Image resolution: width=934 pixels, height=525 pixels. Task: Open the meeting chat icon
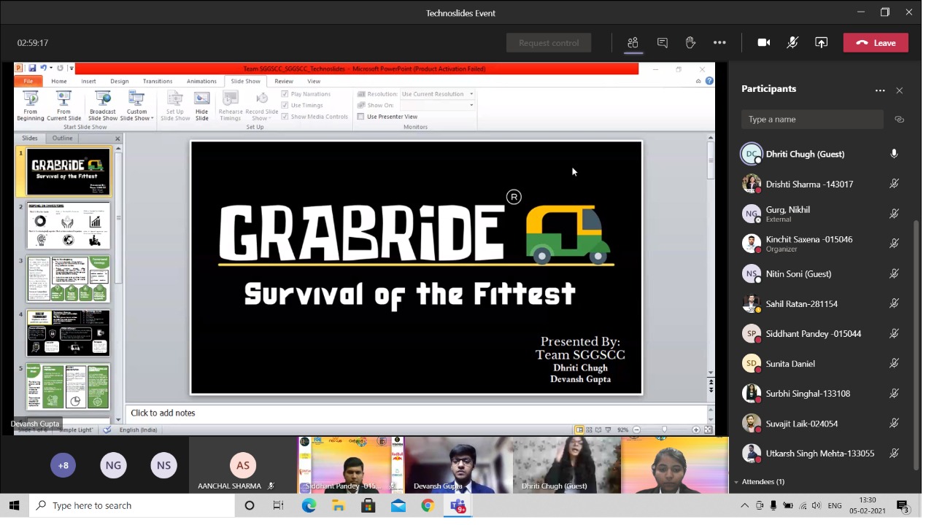coord(662,43)
